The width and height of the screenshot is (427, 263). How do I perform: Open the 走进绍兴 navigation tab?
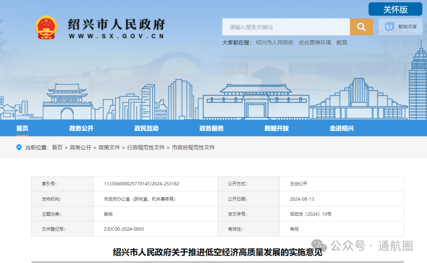coord(342,128)
